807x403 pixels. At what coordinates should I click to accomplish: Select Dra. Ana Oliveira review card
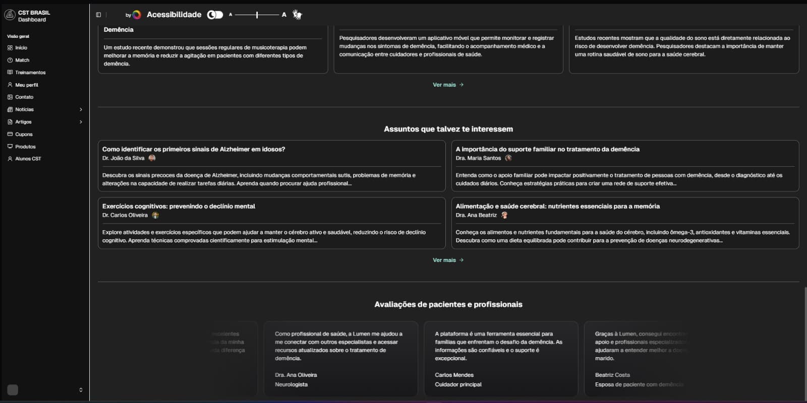(x=341, y=359)
